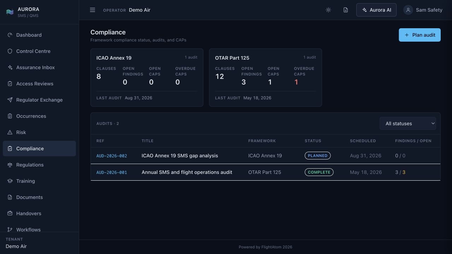
Task: Click the REF column header
Action: pos(100,141)
